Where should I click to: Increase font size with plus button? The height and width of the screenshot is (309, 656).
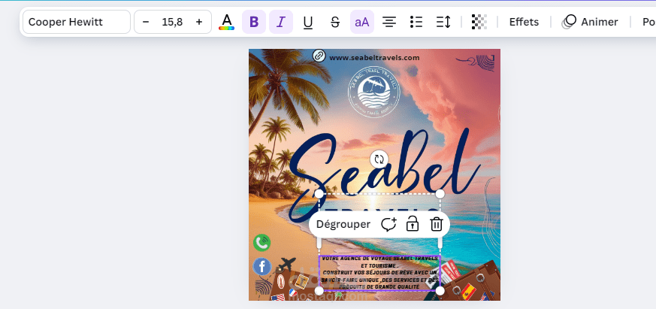tap(199, 22)
